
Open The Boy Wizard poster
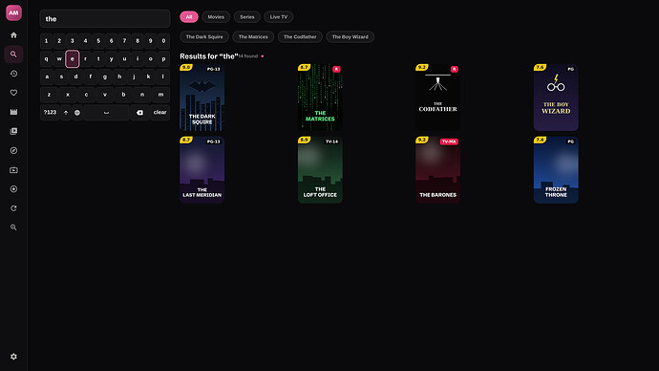[556, 98]
